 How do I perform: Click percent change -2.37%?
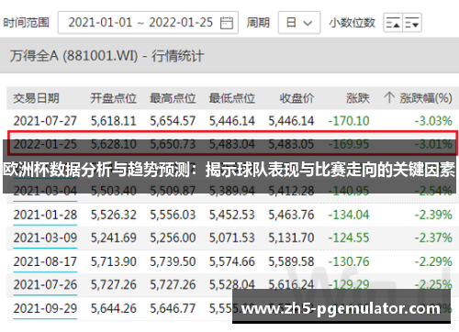tap(433, 238)
